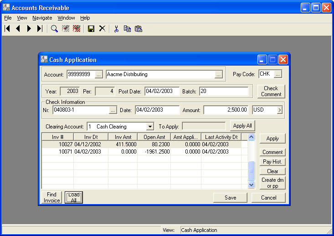Click the Cash Application window icon

[44, 59]
